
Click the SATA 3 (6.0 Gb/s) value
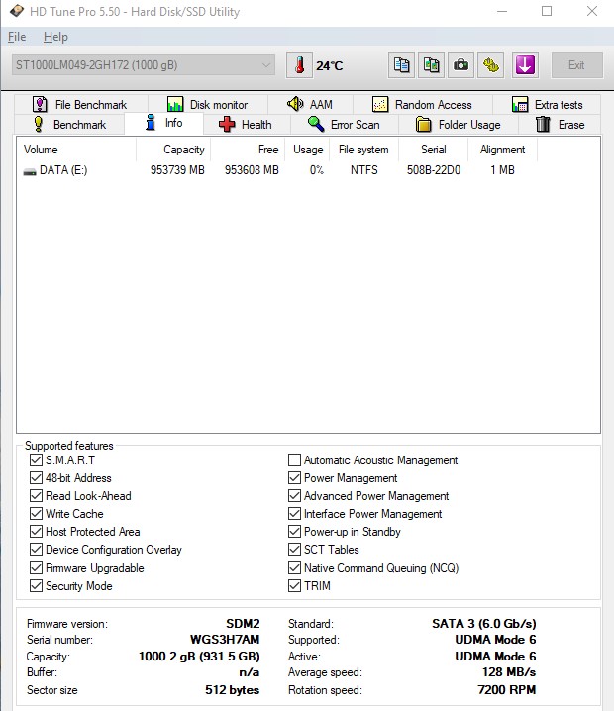(x=484, y=624)
